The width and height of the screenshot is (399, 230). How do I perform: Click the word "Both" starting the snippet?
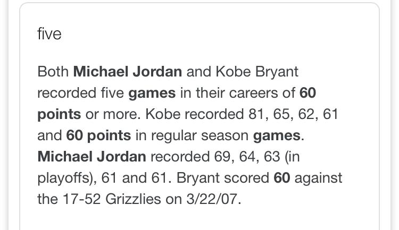tap(53, 71)
